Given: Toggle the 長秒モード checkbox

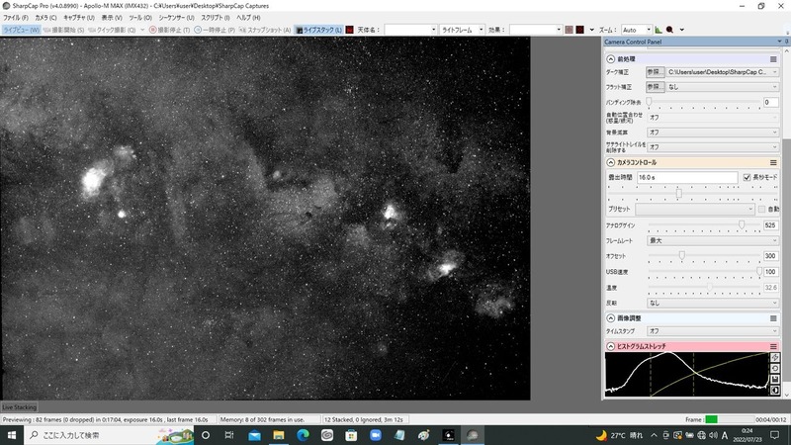Looking at the screenshot, I should [x=747, y=177].
